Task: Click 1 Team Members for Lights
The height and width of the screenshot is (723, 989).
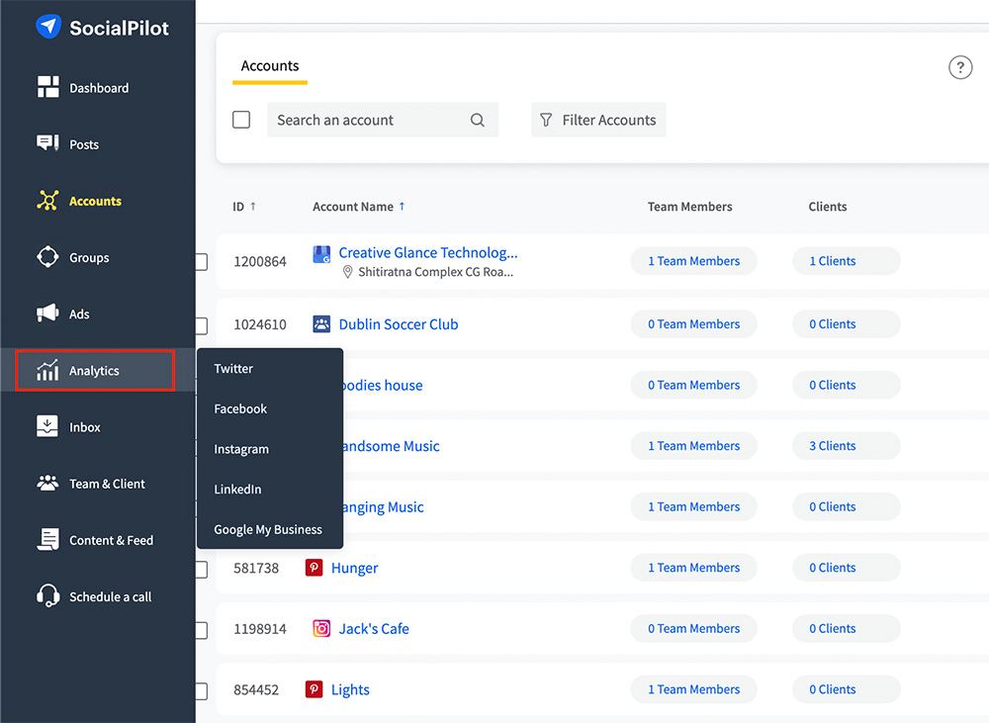Action: [x=694, y=689]
